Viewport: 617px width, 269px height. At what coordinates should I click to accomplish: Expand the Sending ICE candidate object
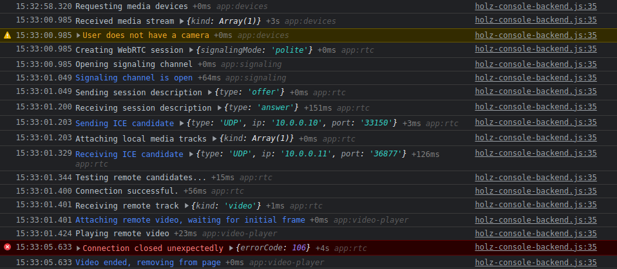182,123
